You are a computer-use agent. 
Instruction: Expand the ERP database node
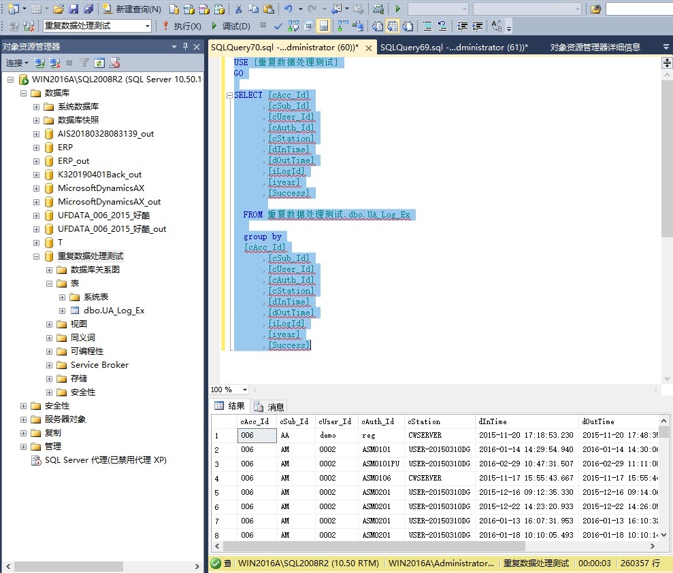37,147
